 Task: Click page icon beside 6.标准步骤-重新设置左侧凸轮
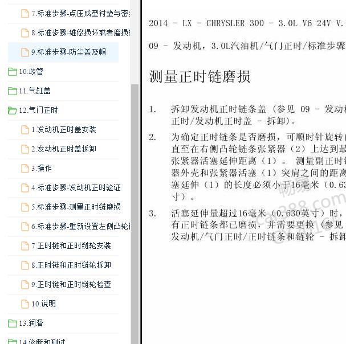point(25,227)
